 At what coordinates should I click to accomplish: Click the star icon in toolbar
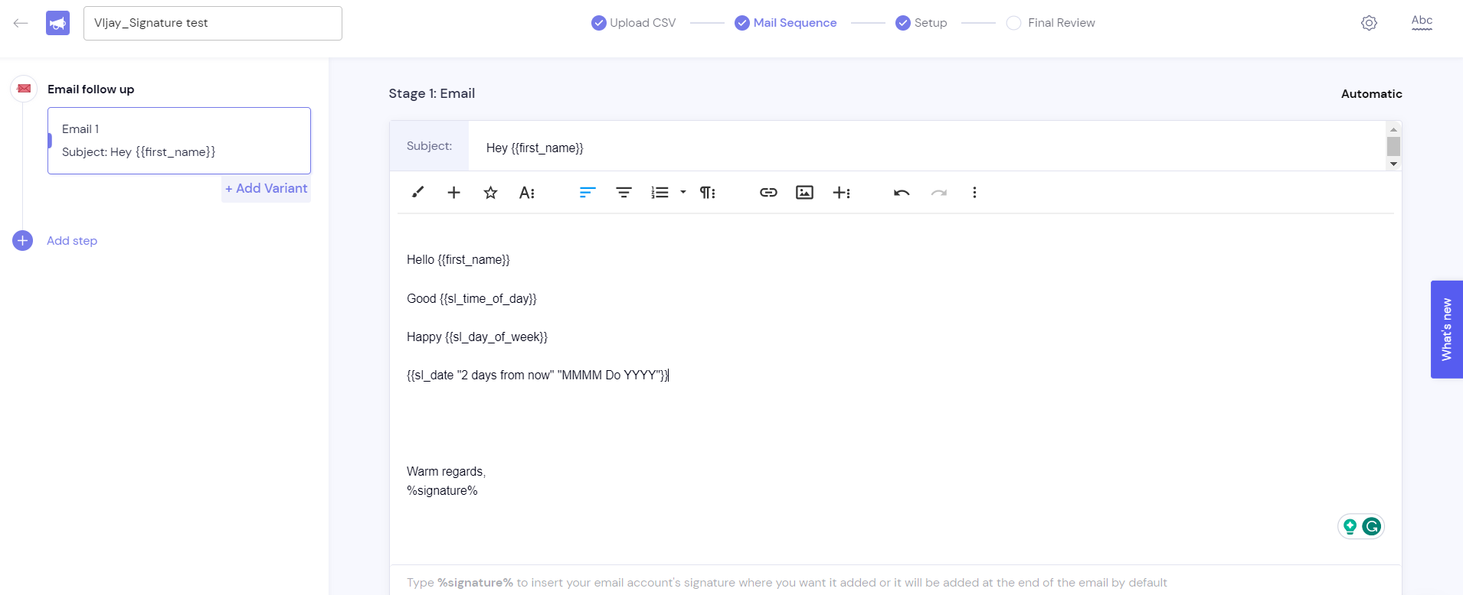[491, 193]
